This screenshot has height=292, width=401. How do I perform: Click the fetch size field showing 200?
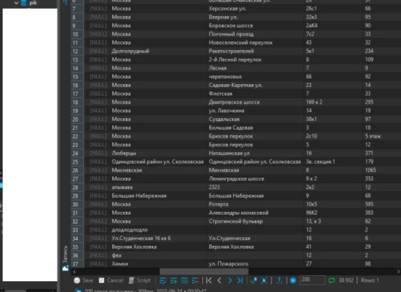pyautogui.click(x=312, y=280)
